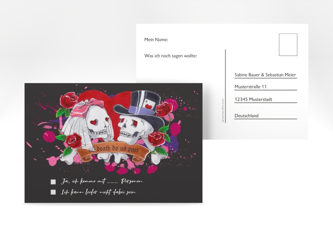This screenshot has height=227, width=333.
Task: Click the red rose beneath the groom's jaw
Action: click(x=156, y=138)
